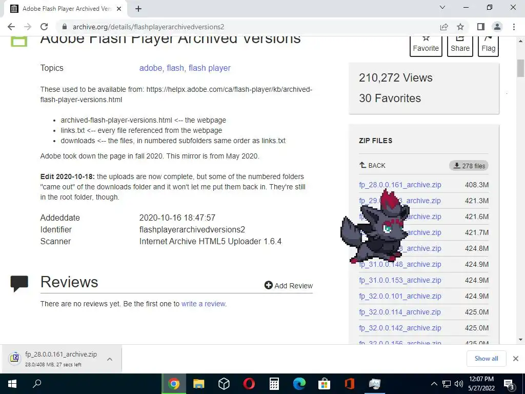Expand the download item options chevron

point(110,359)
